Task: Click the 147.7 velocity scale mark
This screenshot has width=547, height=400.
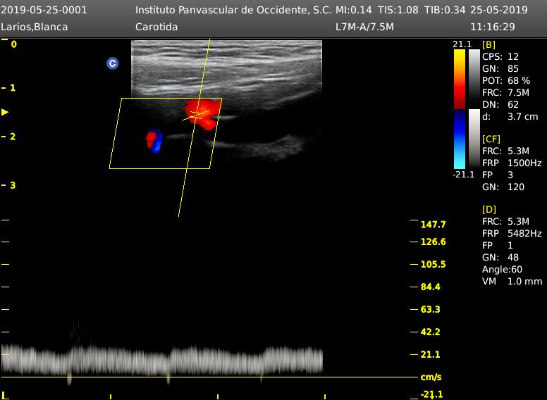Action: point(433,225)
